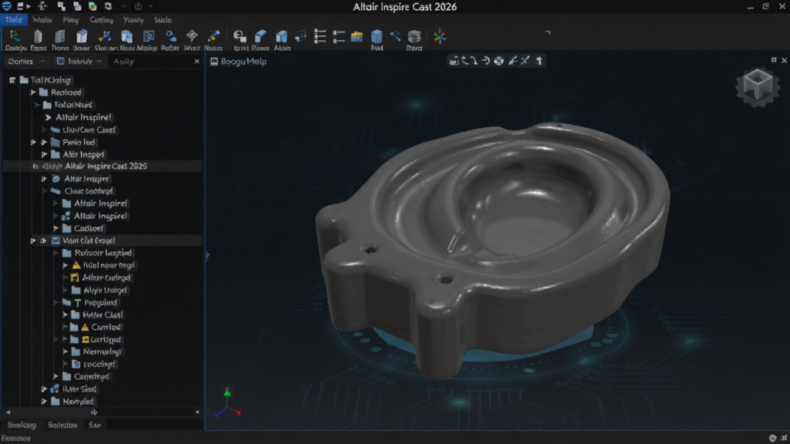Click the view cube in the viewport corner
This screenshot has height=444, width=790.
tap(758, 86)
